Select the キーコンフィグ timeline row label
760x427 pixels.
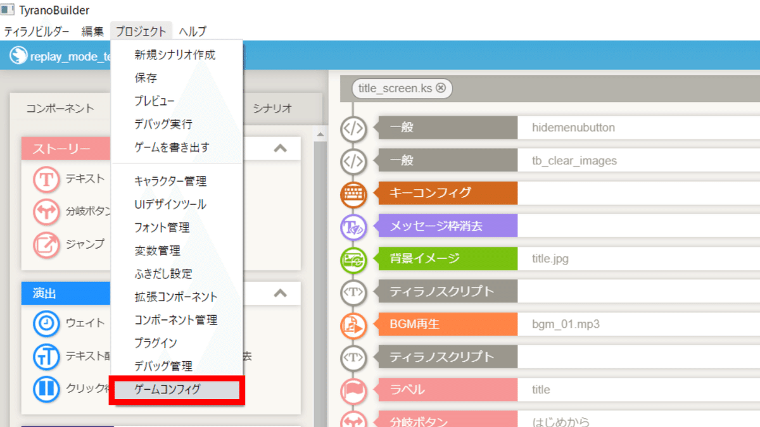[x=447, y=193]
